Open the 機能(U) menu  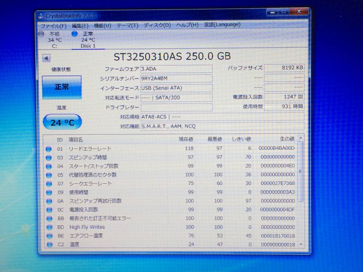(x=103, y=25)
